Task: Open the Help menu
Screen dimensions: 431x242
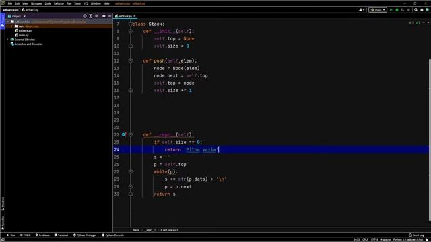Action: click(106, 3)
